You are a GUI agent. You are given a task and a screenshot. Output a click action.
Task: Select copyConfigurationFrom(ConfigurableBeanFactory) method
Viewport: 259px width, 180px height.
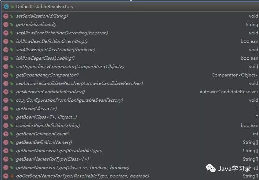pyautogui.click(x=70, y=100)
